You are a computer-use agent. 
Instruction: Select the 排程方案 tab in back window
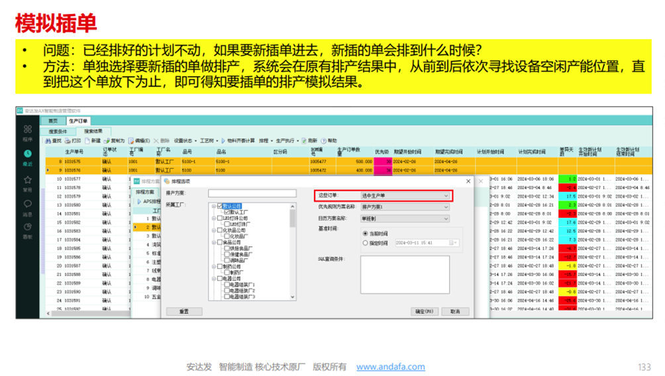tap(145, 192)
